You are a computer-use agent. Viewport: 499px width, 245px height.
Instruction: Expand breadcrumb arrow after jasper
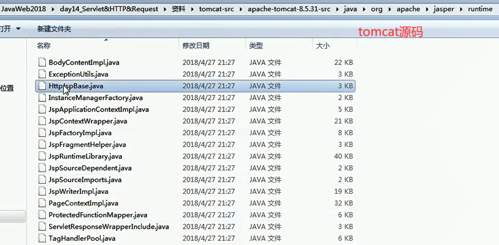click(461, 9)
